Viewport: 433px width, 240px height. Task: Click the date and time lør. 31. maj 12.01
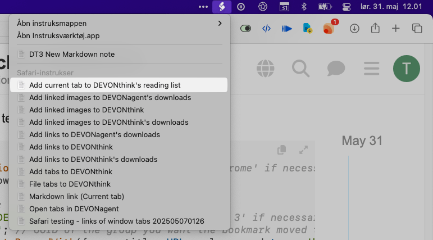click(x=391, y=7)
